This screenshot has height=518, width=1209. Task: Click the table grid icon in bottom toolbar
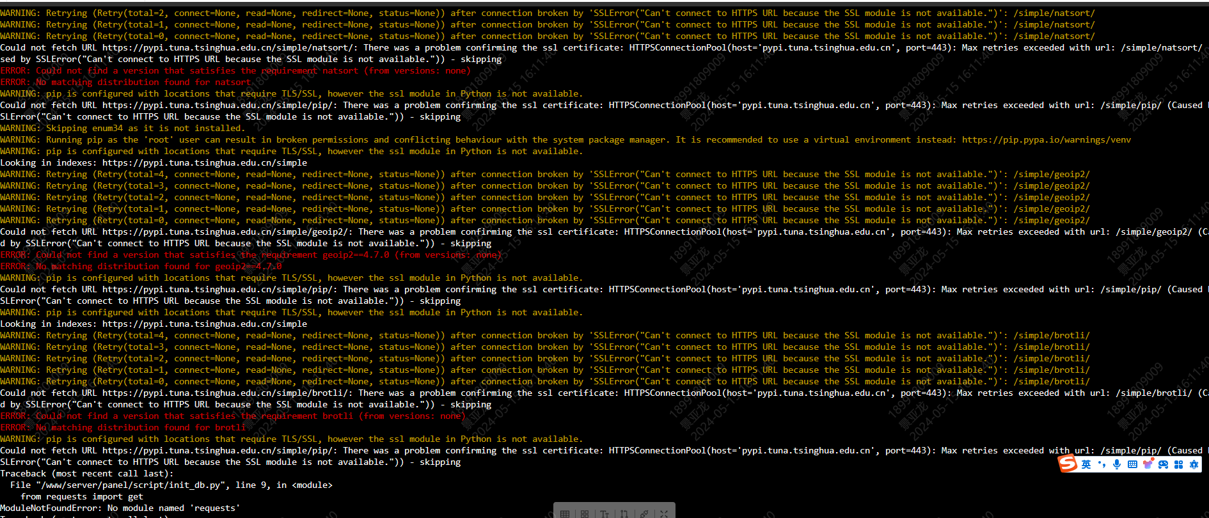point(565,514)
